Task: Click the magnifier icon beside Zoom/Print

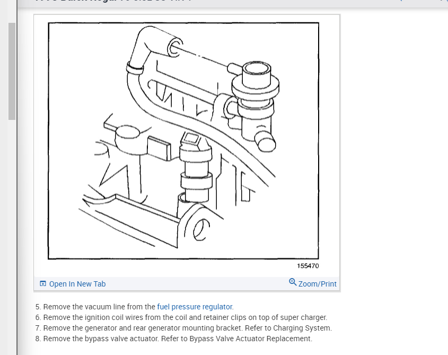Action: click(293, 282)
